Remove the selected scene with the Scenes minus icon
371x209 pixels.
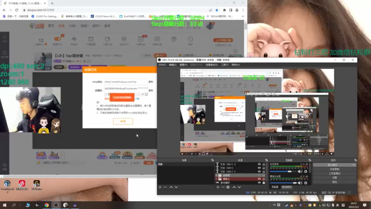coord(165,187)
